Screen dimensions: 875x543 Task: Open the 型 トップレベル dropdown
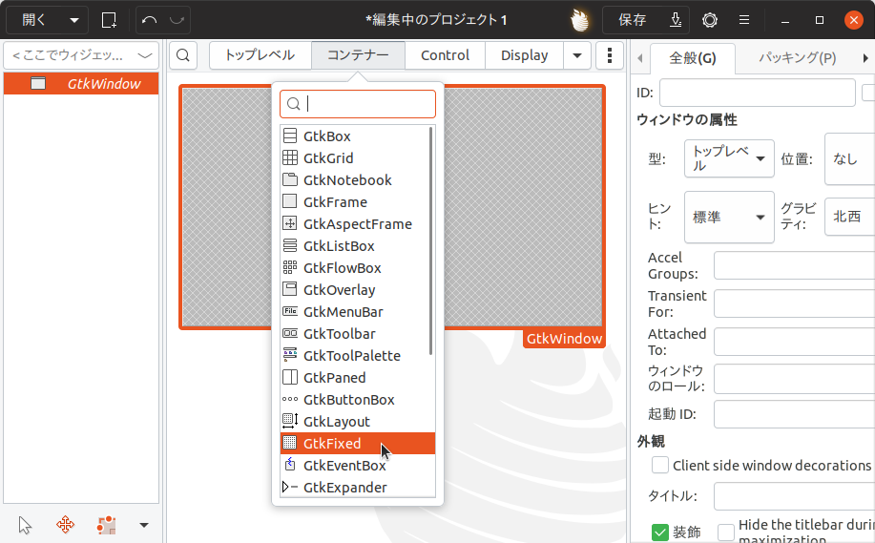pos(729,158)
